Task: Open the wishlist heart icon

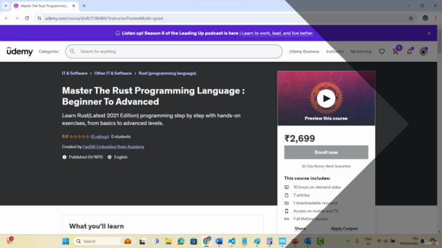Action: (382, 52)
